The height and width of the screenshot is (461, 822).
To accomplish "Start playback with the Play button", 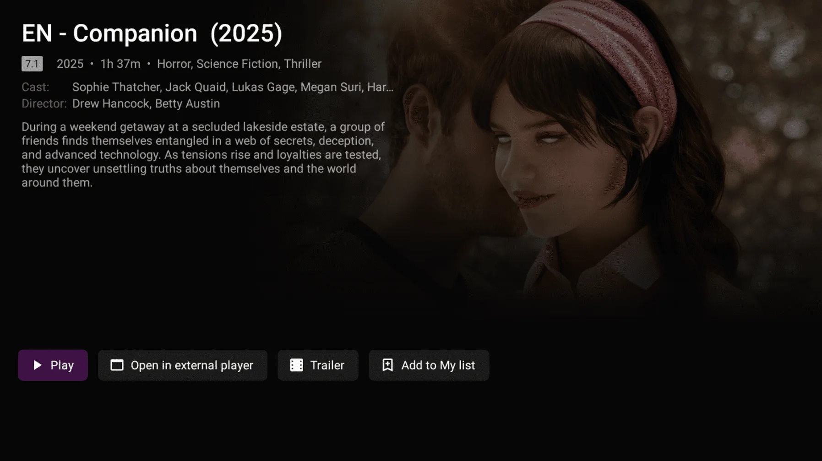I will [53, 365].
